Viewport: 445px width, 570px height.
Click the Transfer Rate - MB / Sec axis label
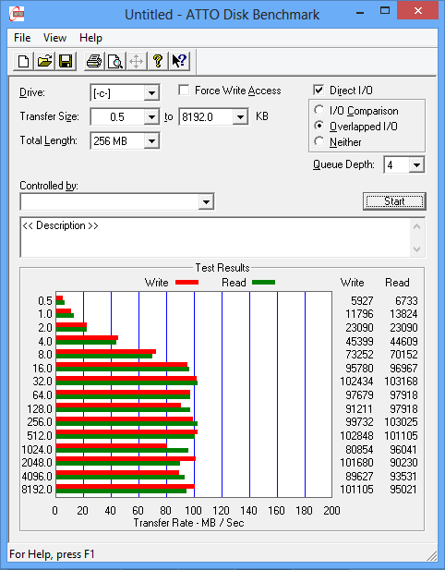188,523
